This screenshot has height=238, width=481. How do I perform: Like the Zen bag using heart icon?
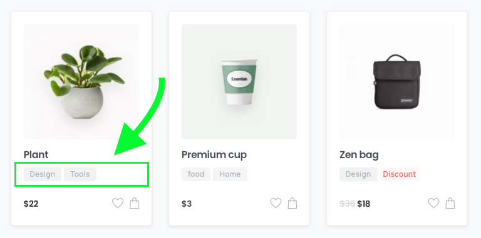click(x=433, y=203)
